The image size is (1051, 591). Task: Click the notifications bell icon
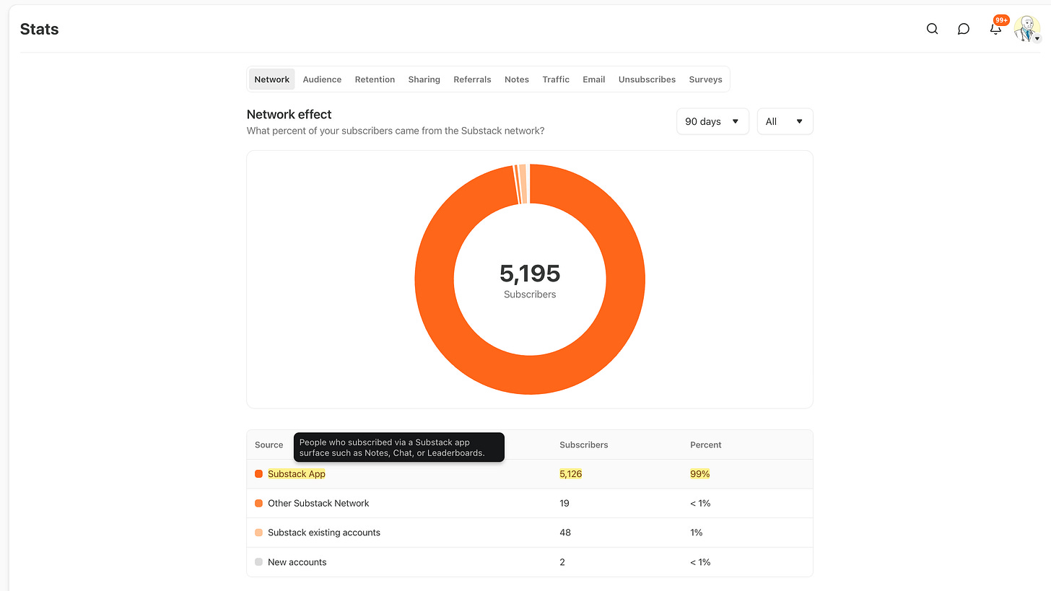click(x=995, y=29)
